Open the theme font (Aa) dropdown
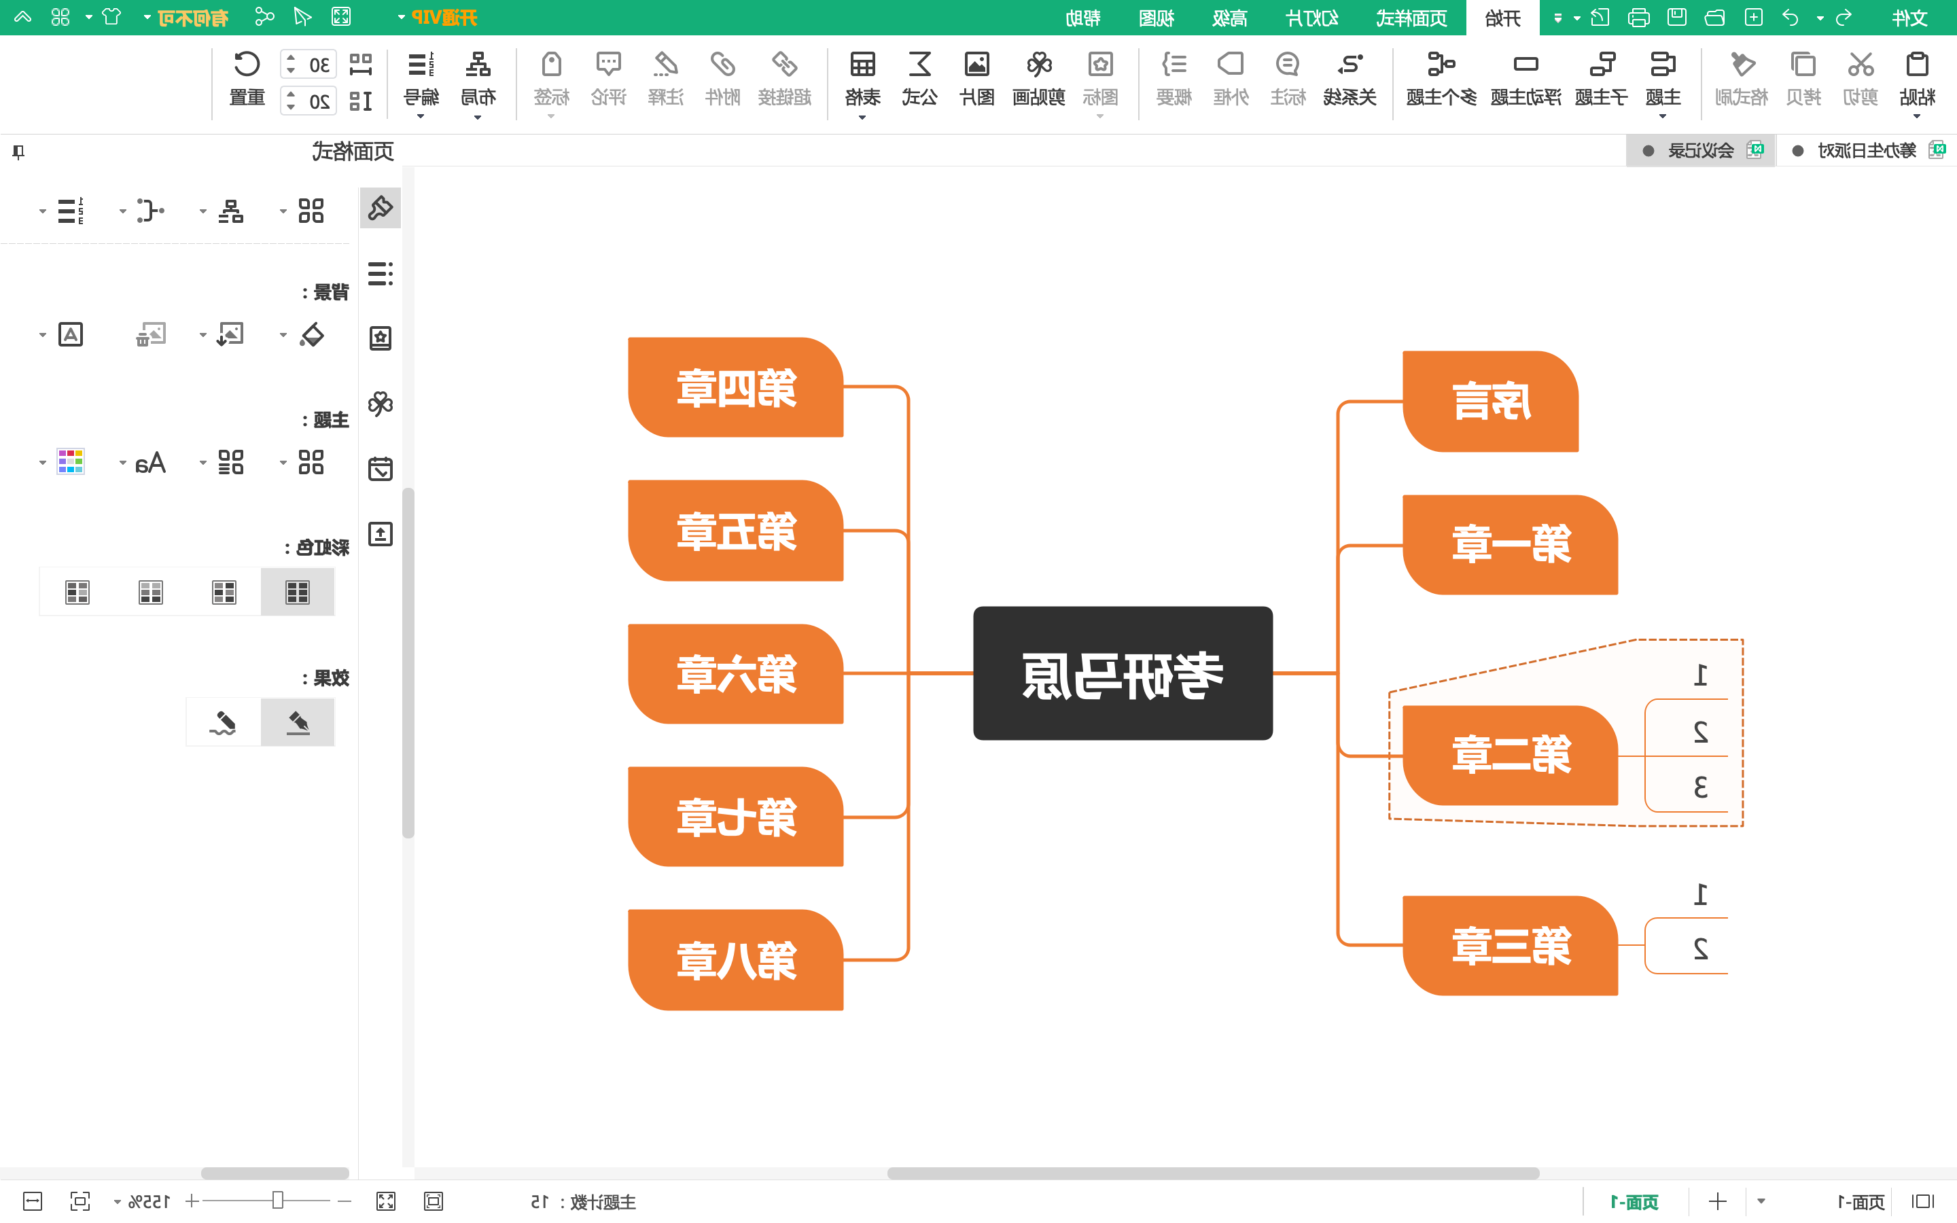The height and width of the screenshot is (1223, 1957). pos(123,463)
